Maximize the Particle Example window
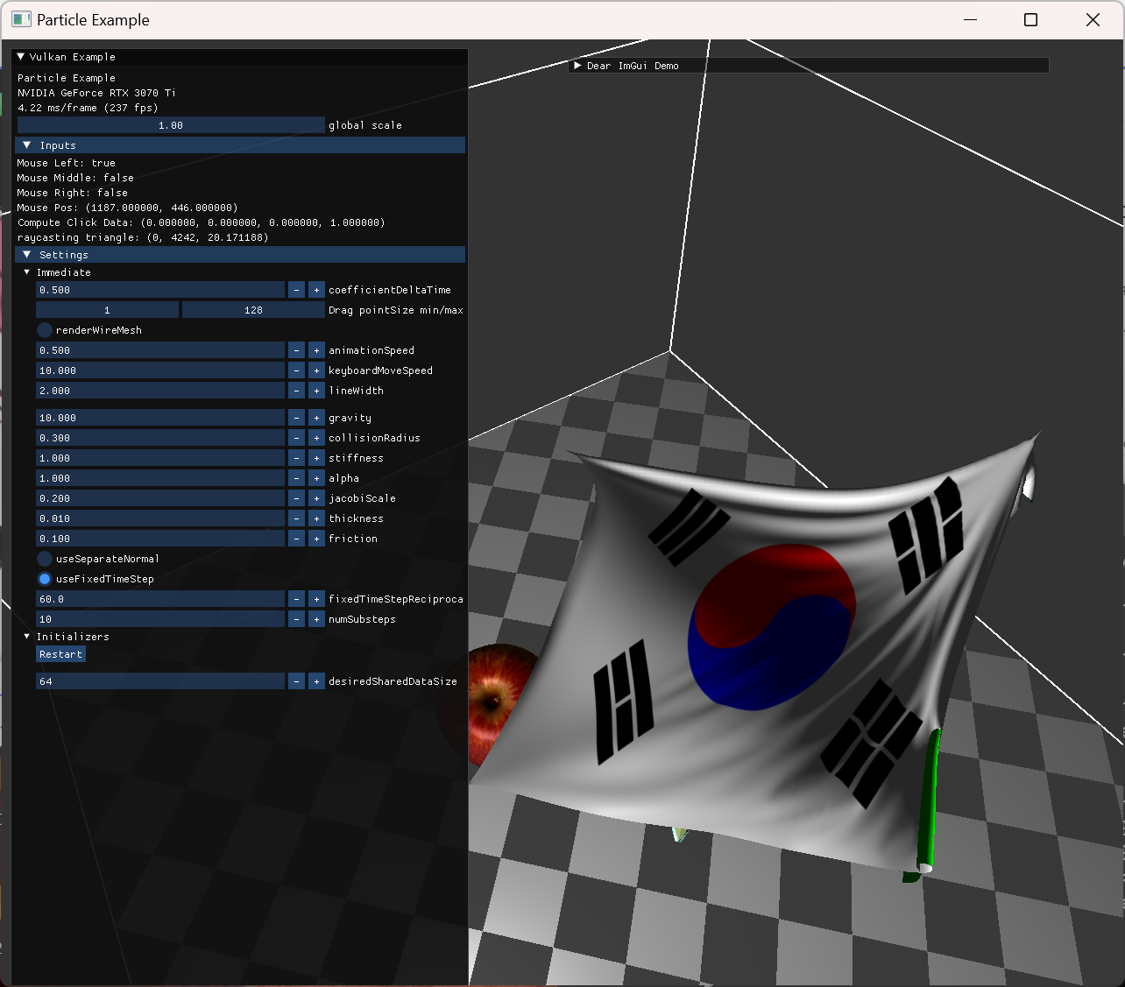The width and height of the screenshot is (1125, 987). [x=1030, y=19]
